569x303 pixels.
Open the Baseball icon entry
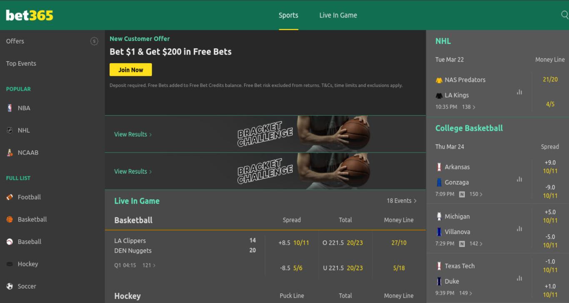click(x=10, y=242)
